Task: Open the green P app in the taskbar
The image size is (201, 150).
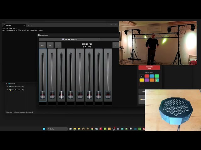Action: pyautogui.click(x=105, y=129)
